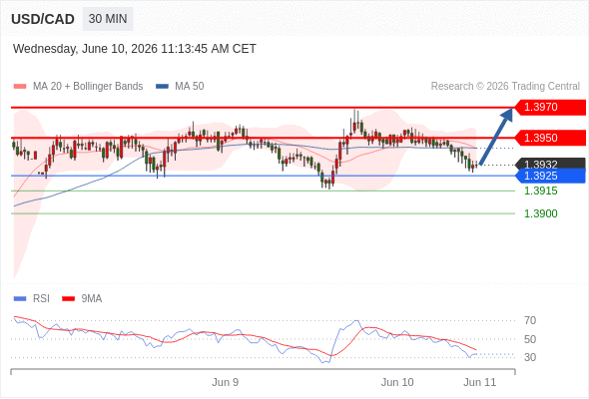This screenshot has height=399, width=589.
Task: Click the blue RSI legend swatch
Action: [20, 299]
